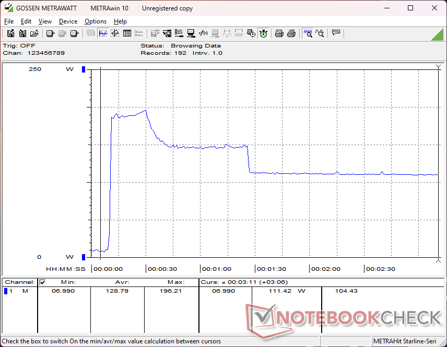Click the 00:02:30 time axis label
Image resolution: width=447 pixels, height=347 pixels.
click(x=381, y=269)
